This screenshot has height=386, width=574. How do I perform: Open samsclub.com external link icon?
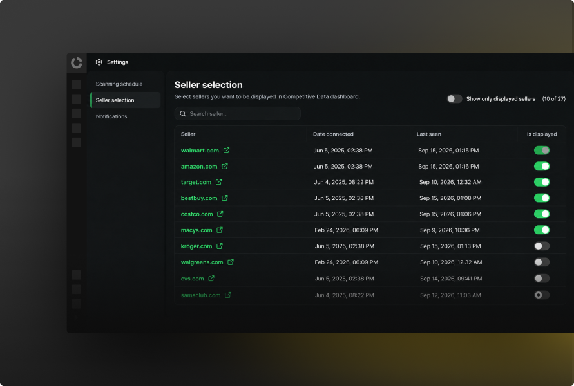tap(227, 295)
